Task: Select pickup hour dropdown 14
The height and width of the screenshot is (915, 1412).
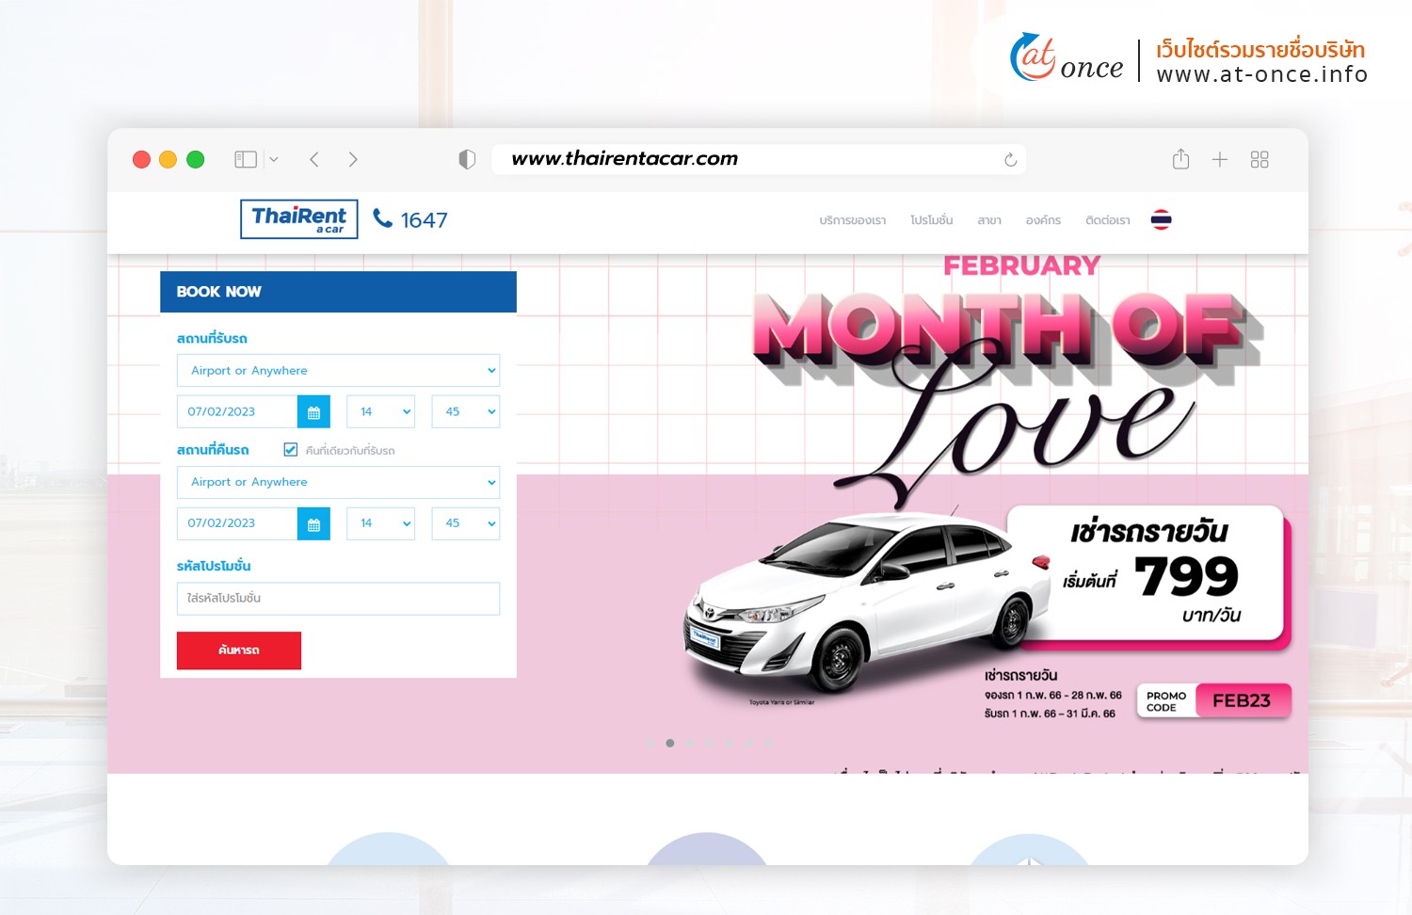Action: click(381, 411)
